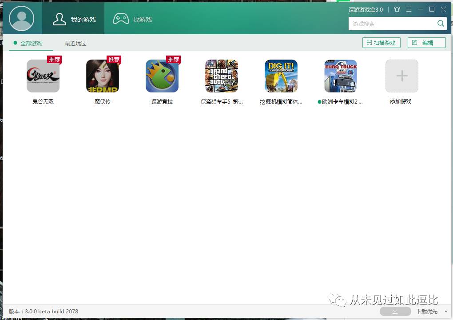Click 推荐 badge on 鬼谷无双
Screen dimensions: 453x320
click(54, 59)
